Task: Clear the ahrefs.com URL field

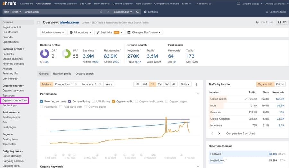Action: [x=108, y=12]
